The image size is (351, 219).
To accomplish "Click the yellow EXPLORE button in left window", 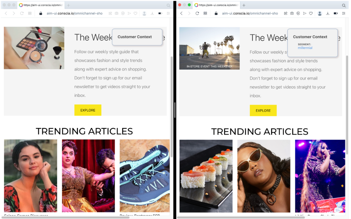I will pos(88,110).
